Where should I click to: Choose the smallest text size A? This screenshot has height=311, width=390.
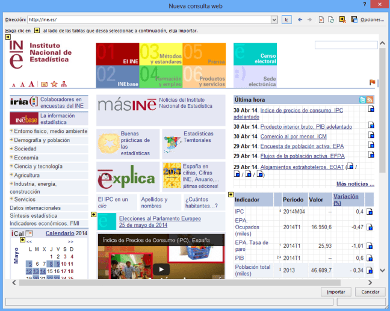pyautogui.click(x=14, y=85)
